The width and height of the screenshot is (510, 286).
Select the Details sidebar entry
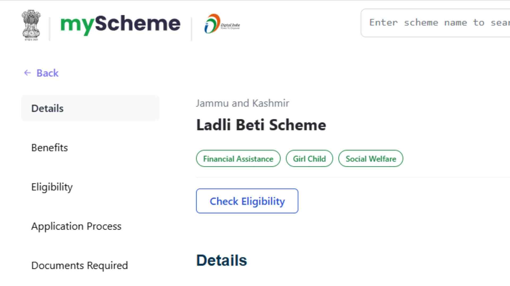(x=47, y=108)
